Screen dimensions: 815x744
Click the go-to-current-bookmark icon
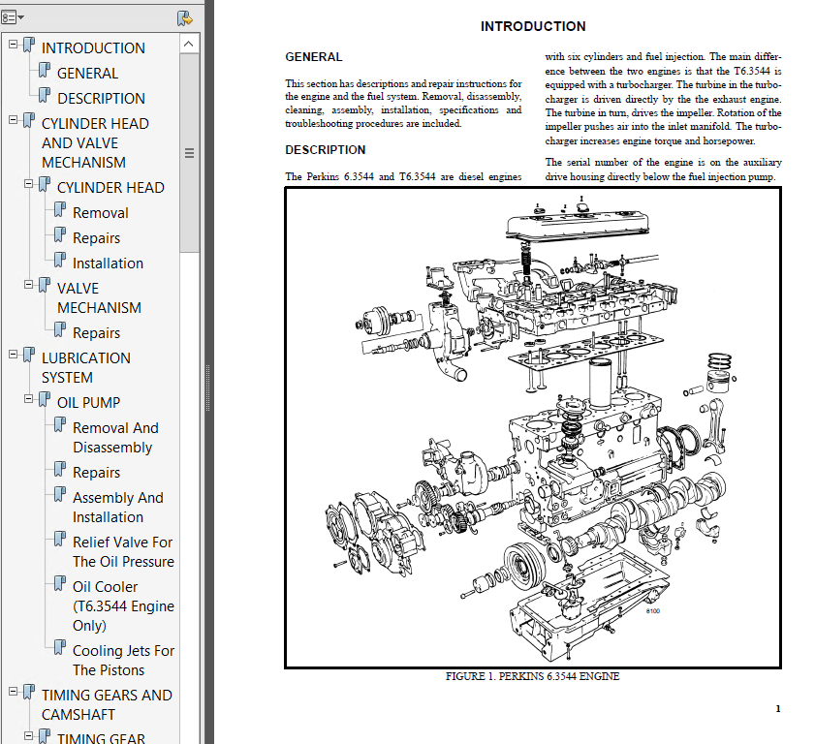[184, 18]
